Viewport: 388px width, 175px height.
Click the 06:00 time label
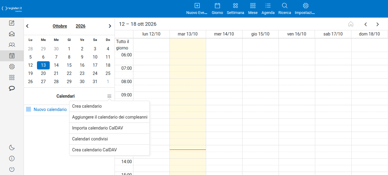pos(127,55)
